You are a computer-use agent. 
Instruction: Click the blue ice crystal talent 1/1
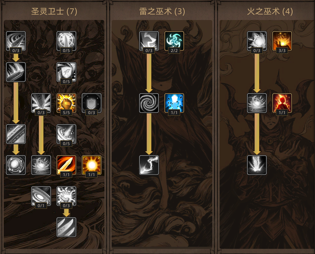coord(174,103)
